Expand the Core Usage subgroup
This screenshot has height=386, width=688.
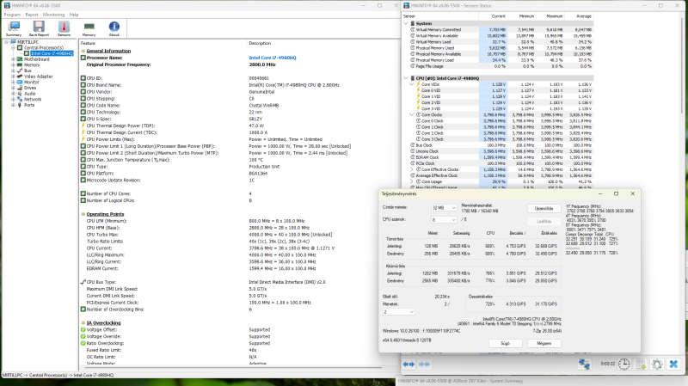[412, 181]
